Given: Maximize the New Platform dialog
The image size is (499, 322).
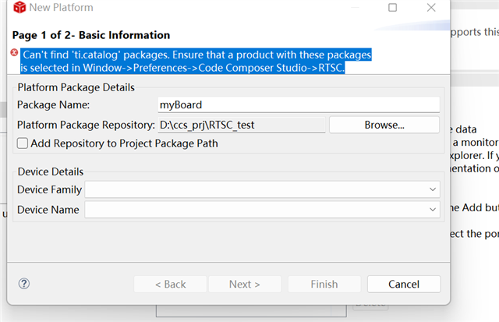Looking at the screenshot, I should [x=392, y=8].
